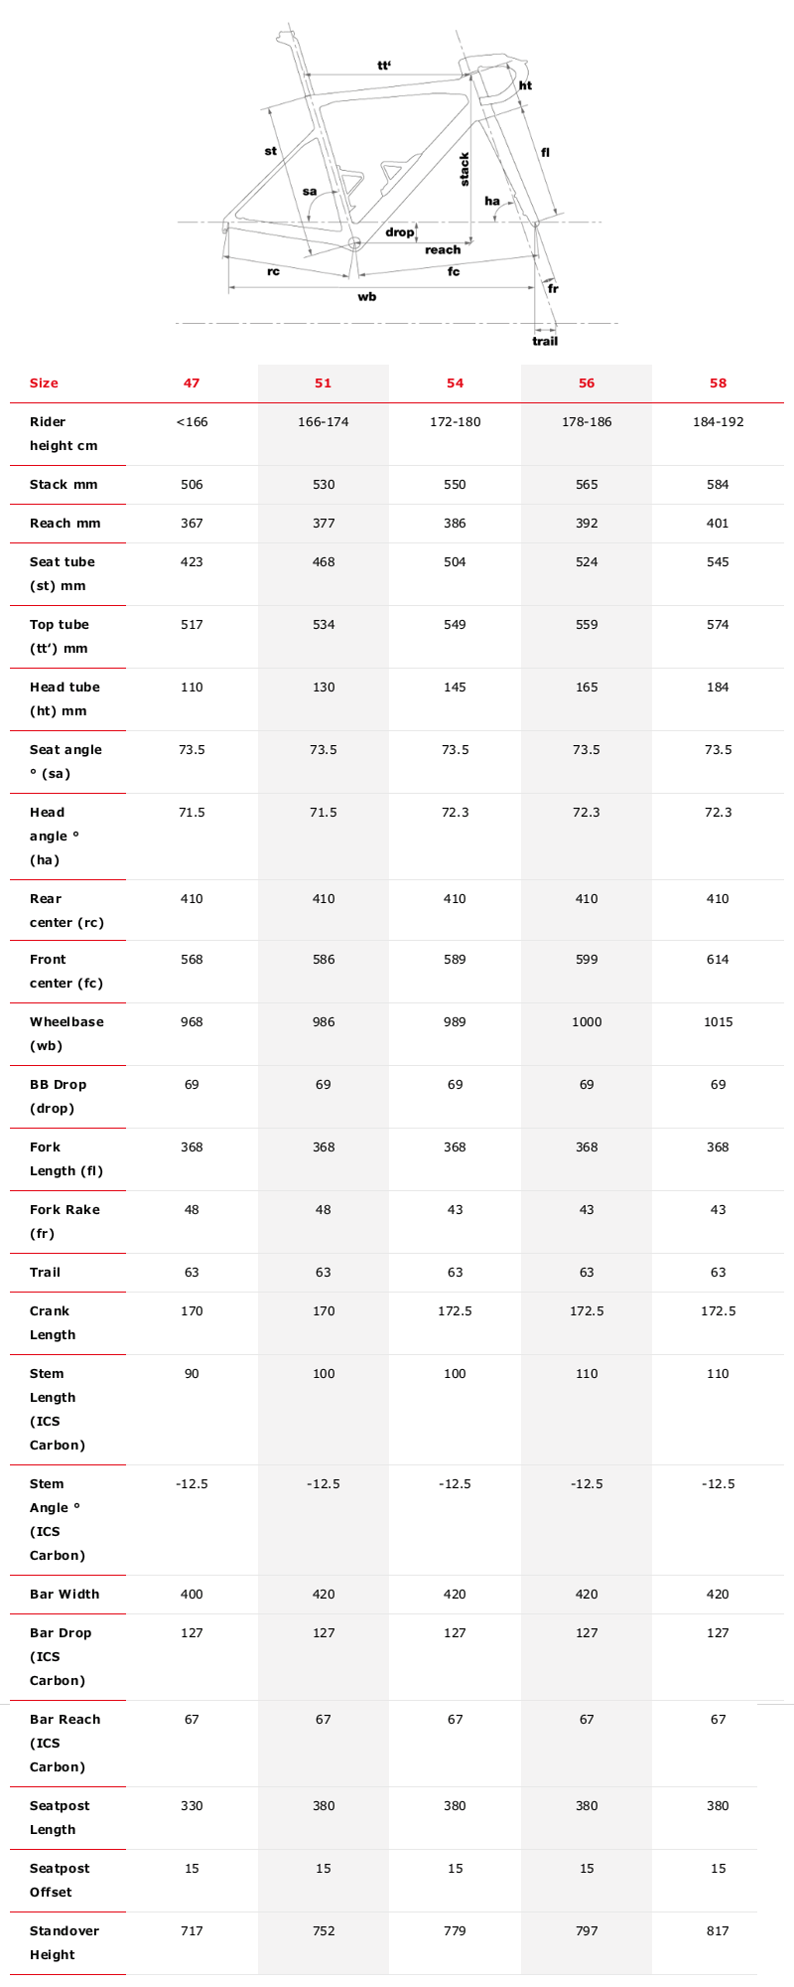794x1987 pixels.
Task: Click the Trail row label
Action: 45,1273
